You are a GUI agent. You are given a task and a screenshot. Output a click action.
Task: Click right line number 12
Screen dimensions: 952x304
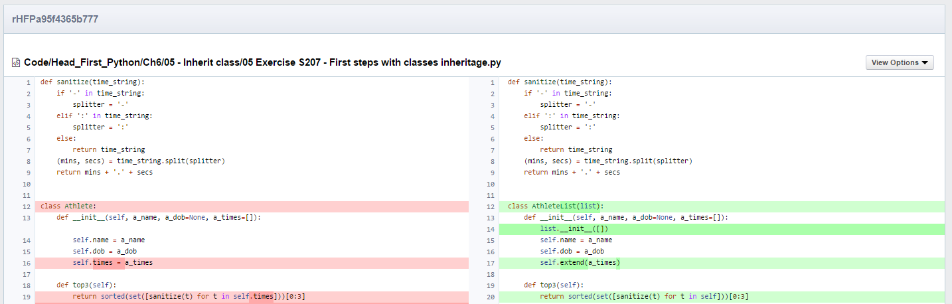[x=493, y=206]
